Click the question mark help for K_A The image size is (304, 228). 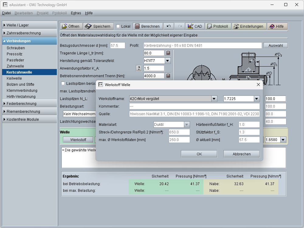(139, 68)
